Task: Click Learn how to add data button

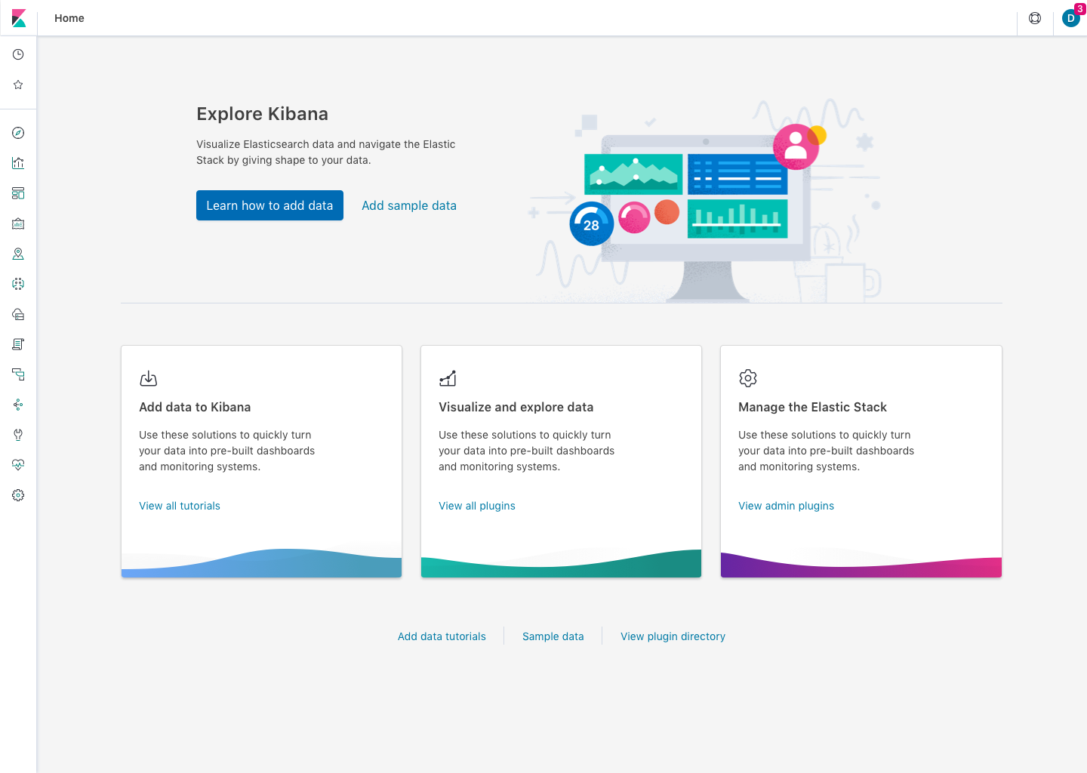Action: coord(269,205)
